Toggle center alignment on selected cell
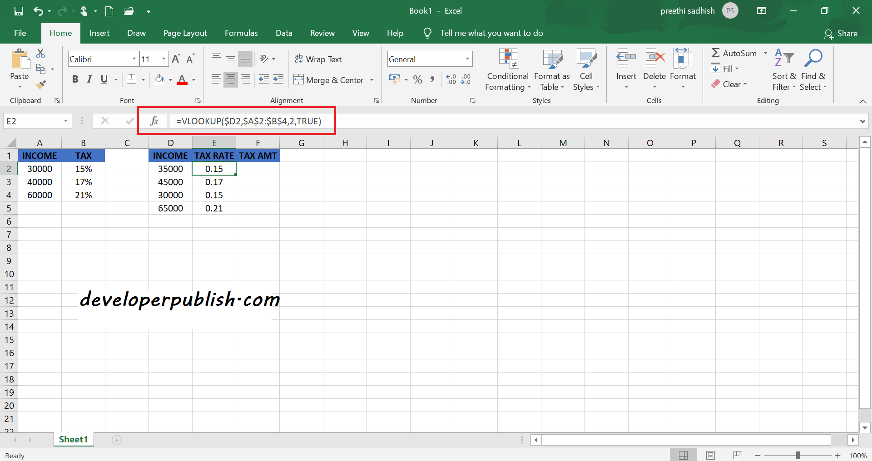872x461 pixels. (x=230, y=79)
